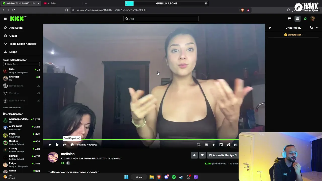Open Brave Shields icon
Viewport: 322px width, 181px height.
[243, 10]
